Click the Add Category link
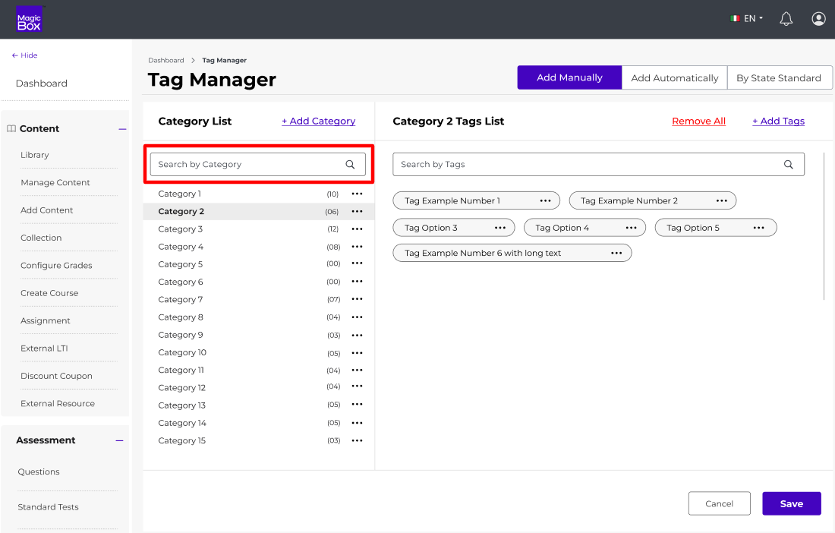The image size is (835, 533). click(319, 121)
